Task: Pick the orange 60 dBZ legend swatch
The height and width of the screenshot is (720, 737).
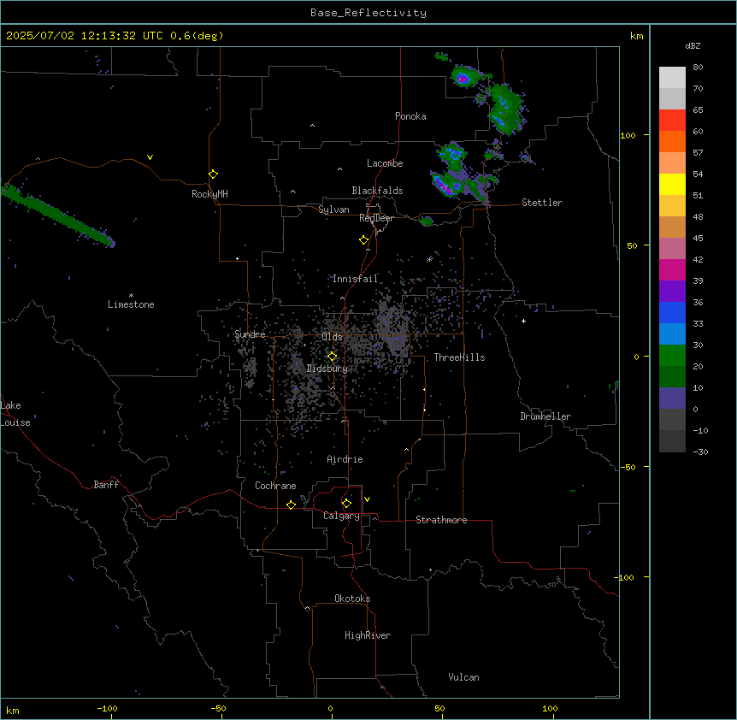Action: pyautogui.click(x=672, y=141)
